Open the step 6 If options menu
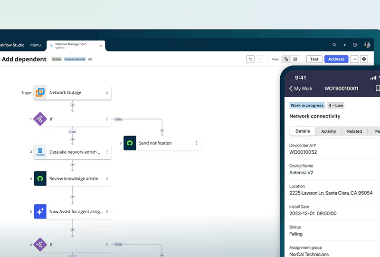Image resolution: width=380 pixels, height=257 pixels. pyautogui.click(x=107, y=244)
